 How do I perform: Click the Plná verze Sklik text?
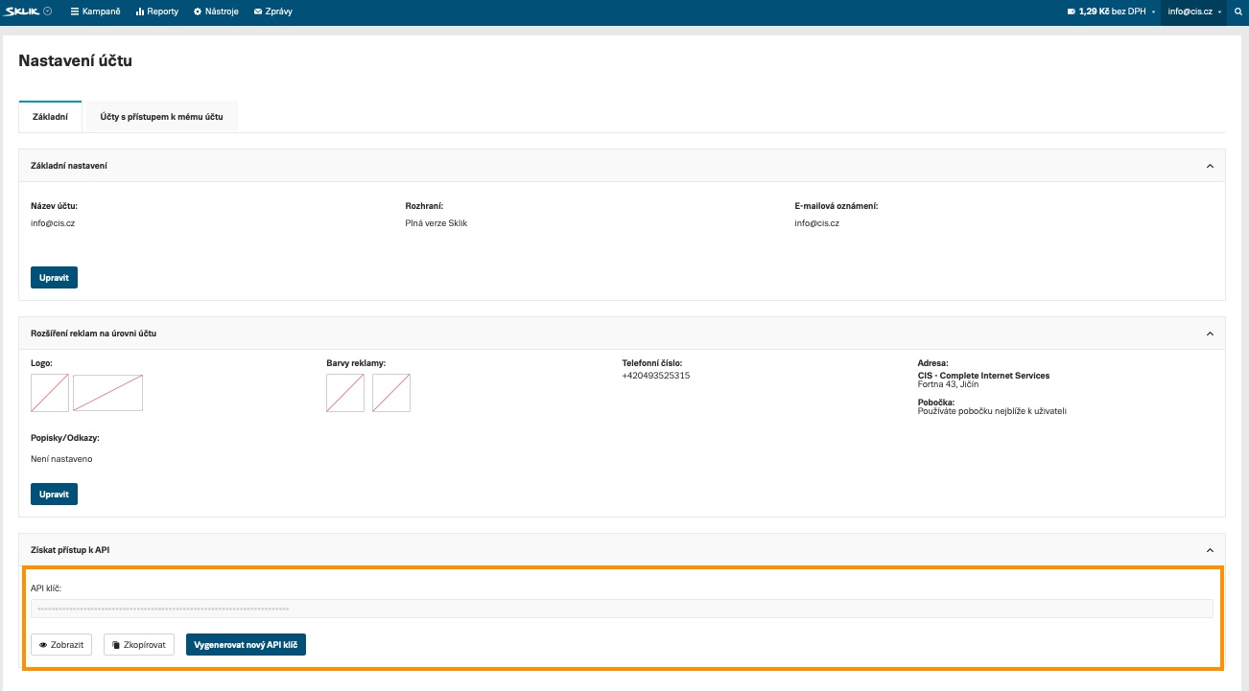click(436, 223)
